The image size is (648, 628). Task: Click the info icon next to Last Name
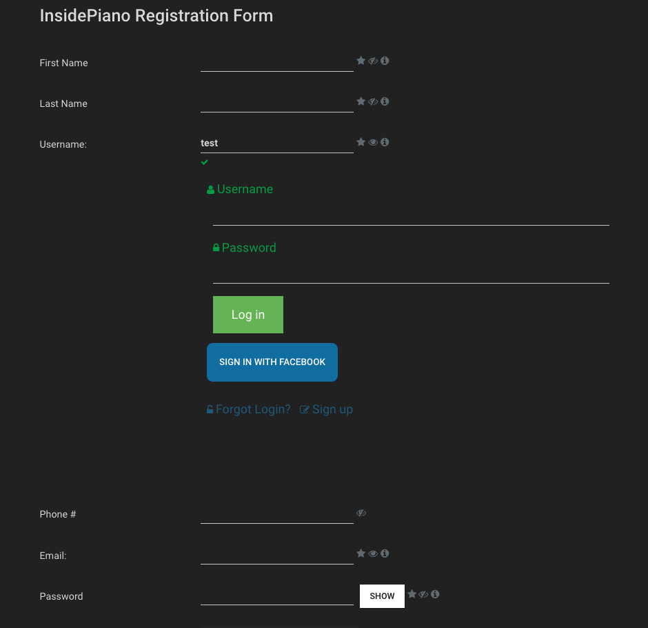point(385,101)
